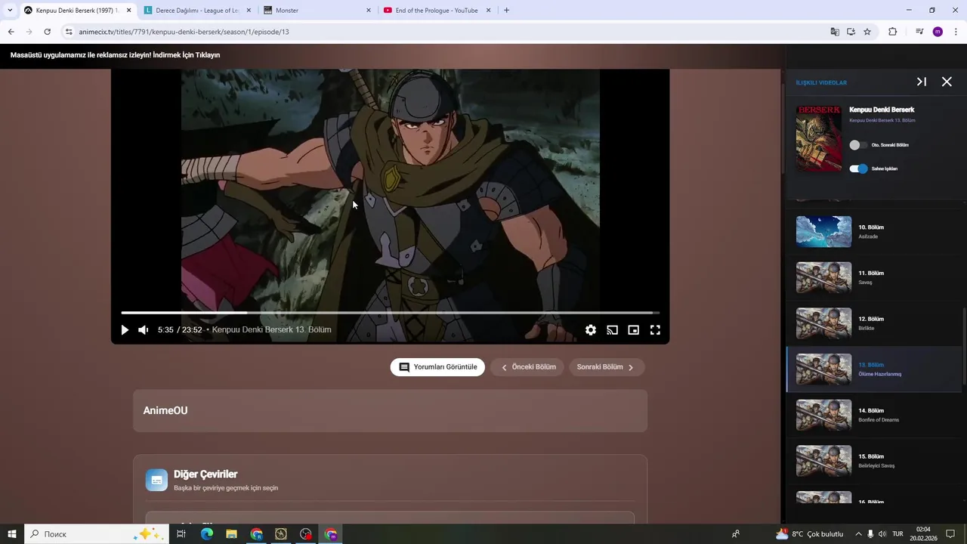Go back to previous page

tap(11, 32)
